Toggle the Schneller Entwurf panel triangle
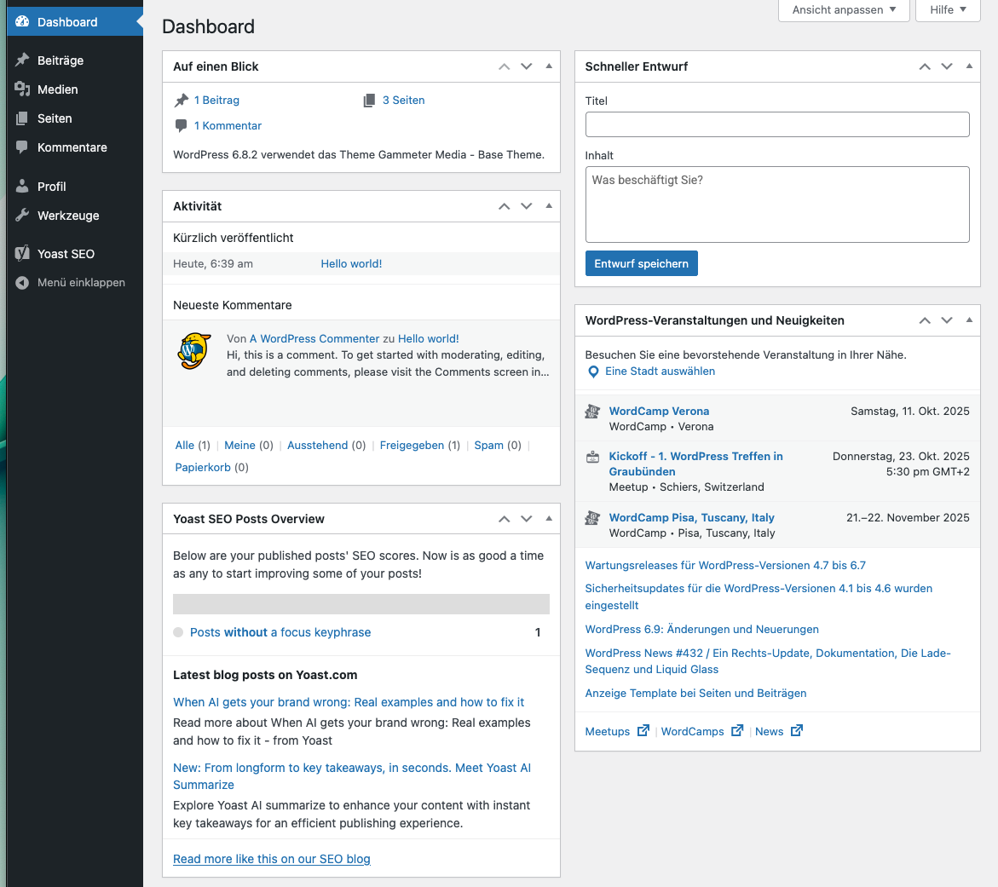The width and height of the screenshot is (998, 887). (x=969, y=66)
